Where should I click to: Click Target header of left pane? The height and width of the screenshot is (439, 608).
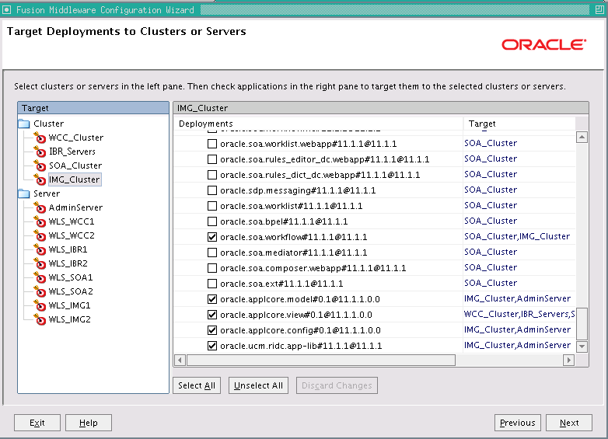[x=93, y=108]
